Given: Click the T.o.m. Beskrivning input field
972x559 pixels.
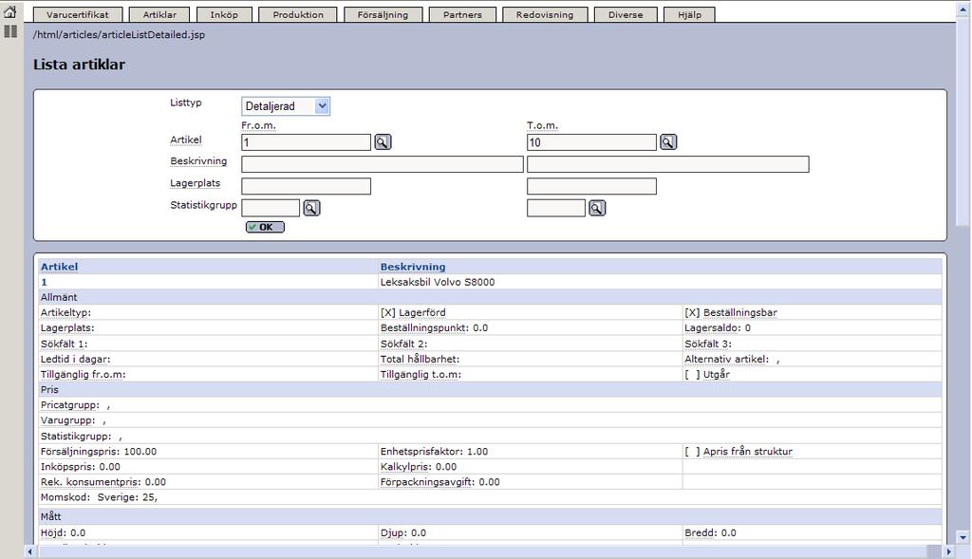Looking at the screenshot, I should point(667,164).
